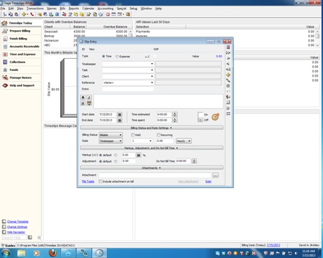Click the underline button beside the description box
Image resolution: width=323 pixels, height=258 pixels.
pos(83,103)
